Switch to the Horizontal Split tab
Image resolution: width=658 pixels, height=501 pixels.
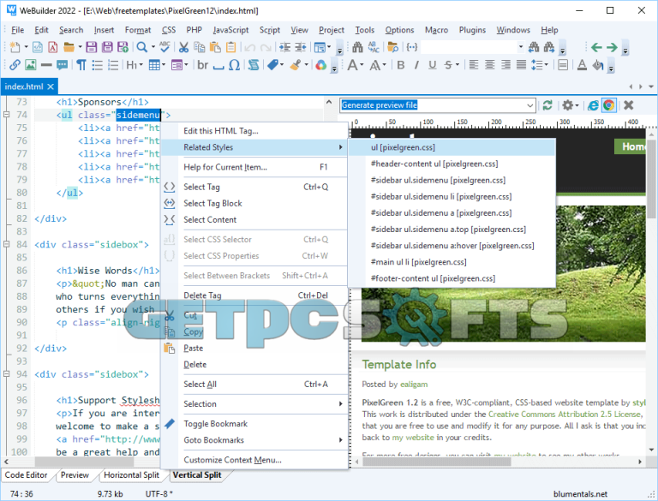(131, 475)
